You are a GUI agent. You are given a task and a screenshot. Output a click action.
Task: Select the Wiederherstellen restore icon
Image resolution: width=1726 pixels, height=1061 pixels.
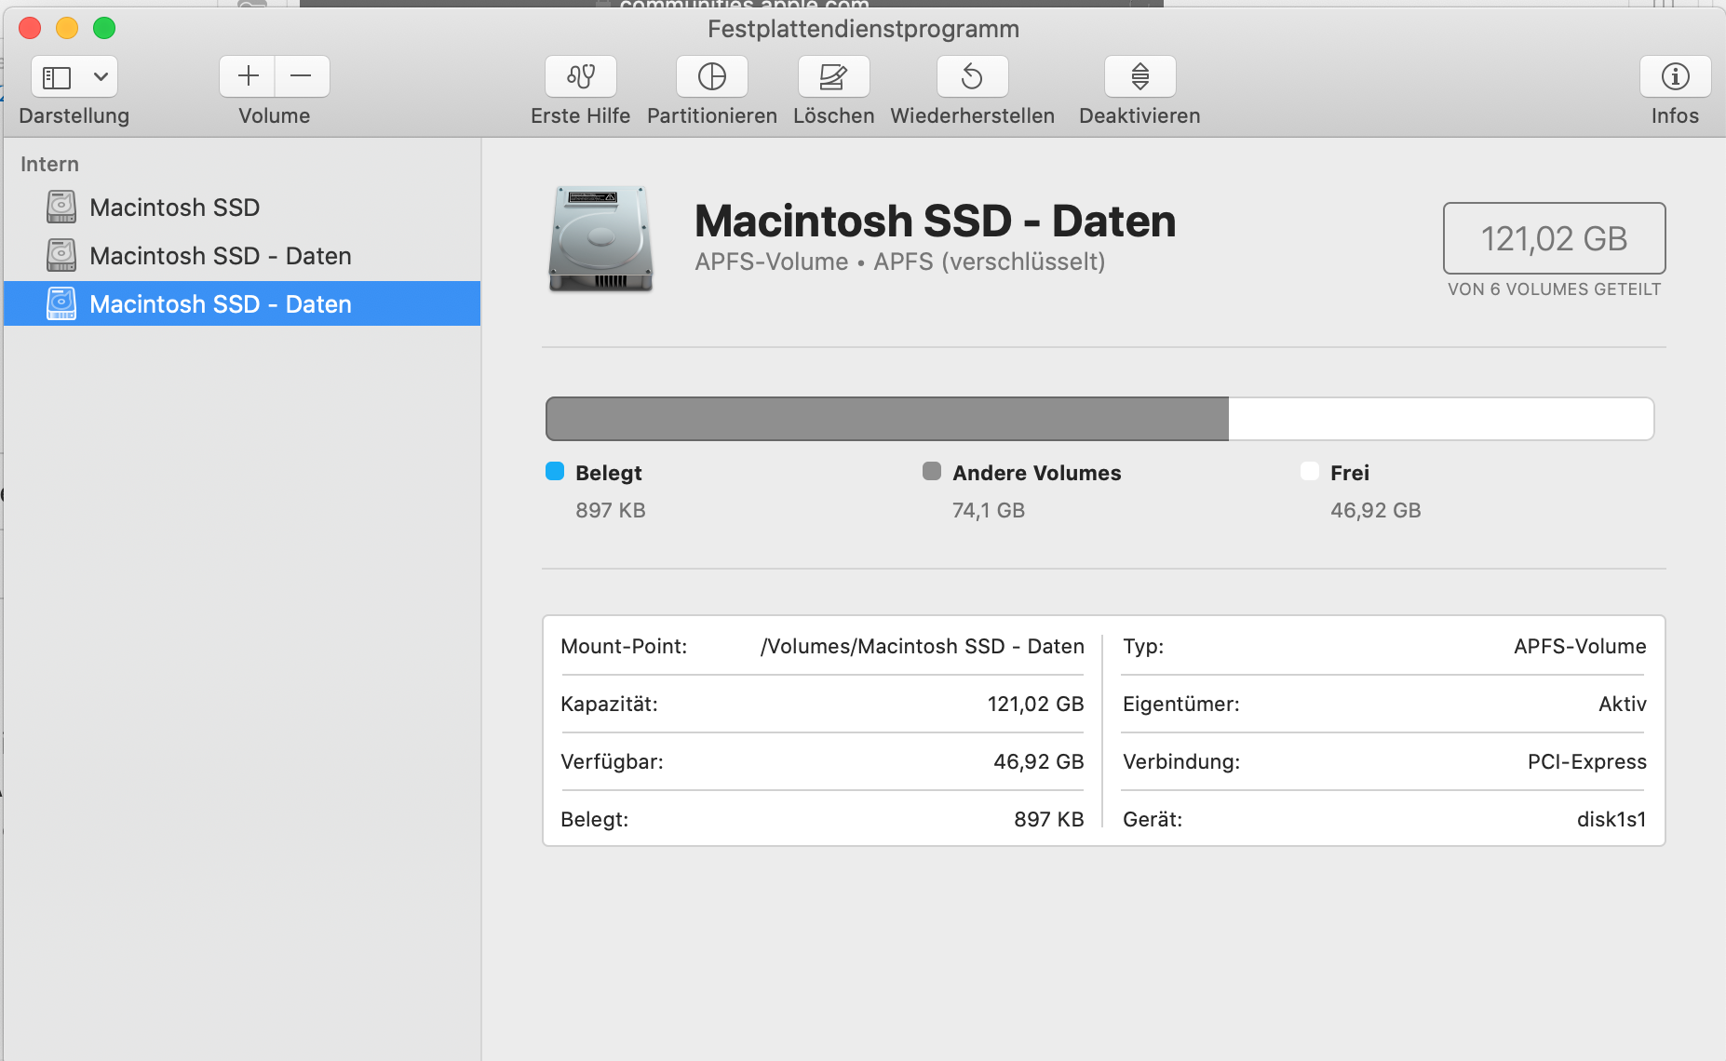click(972, 76)
